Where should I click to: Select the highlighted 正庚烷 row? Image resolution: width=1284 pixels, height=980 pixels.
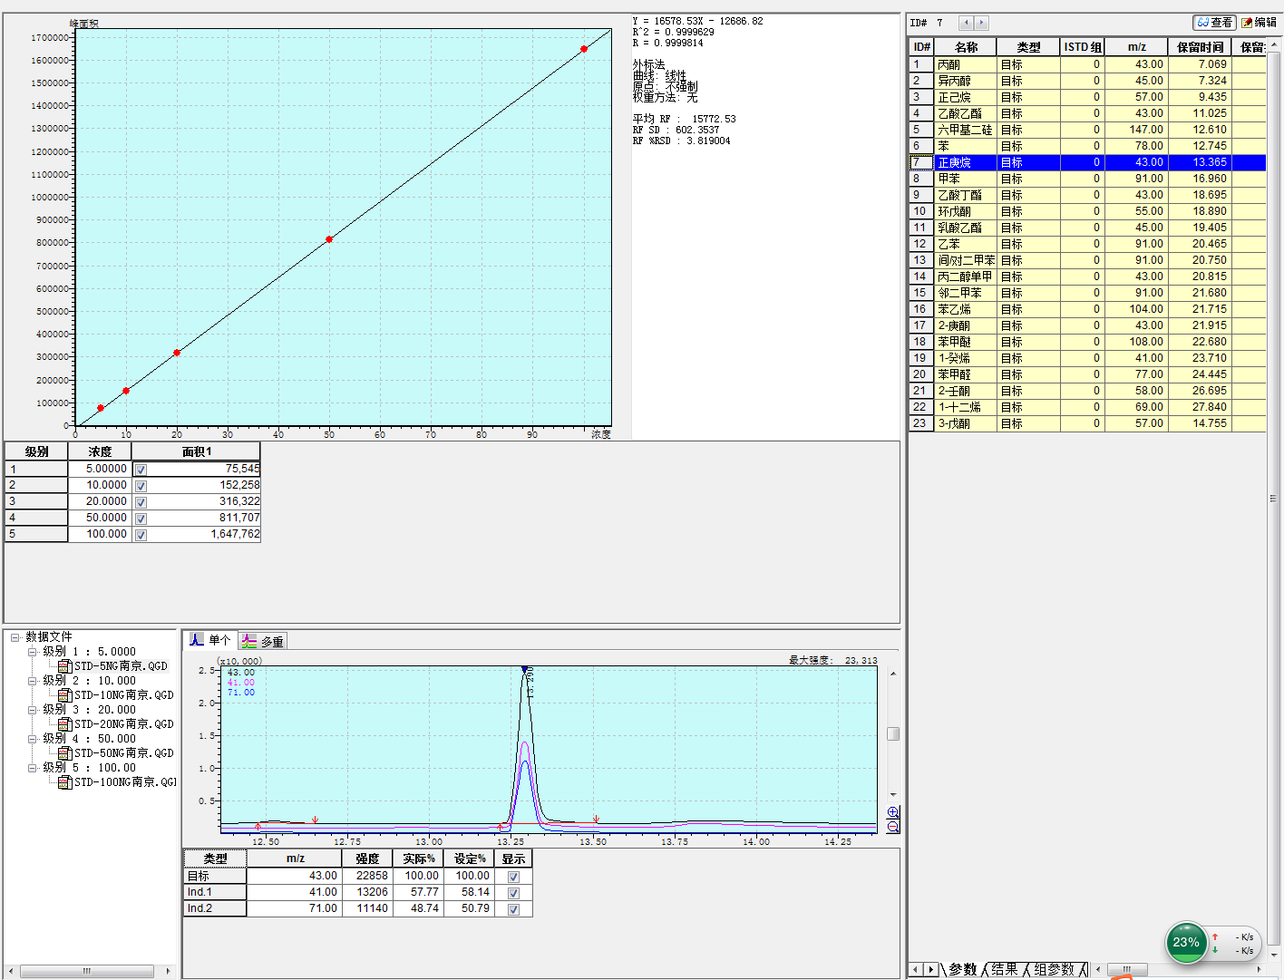click(1087, 162)
